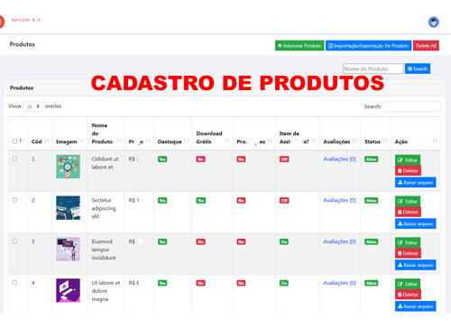The width and height of the screenshot is (451, 328).
Task: Focus the Nome do Produto search field
Action: click(x=373, y=68)
